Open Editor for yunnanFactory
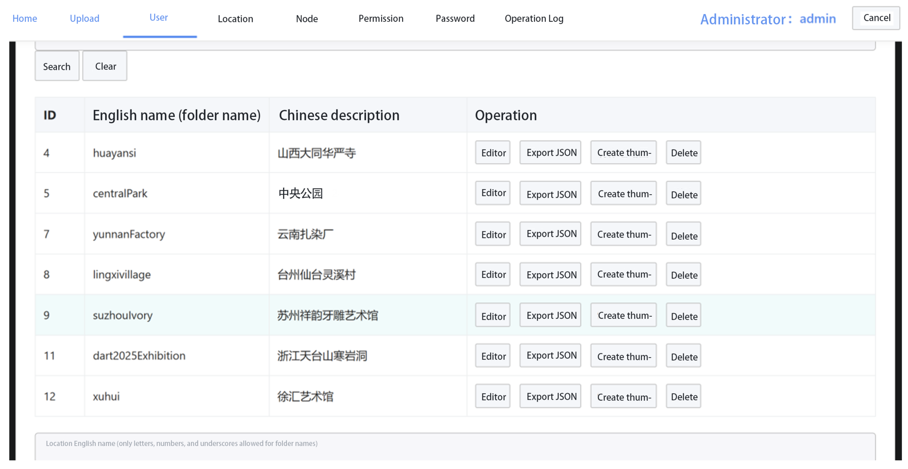Image resolution: width=908 pixels, height=469 pixels. click(493, 234)
